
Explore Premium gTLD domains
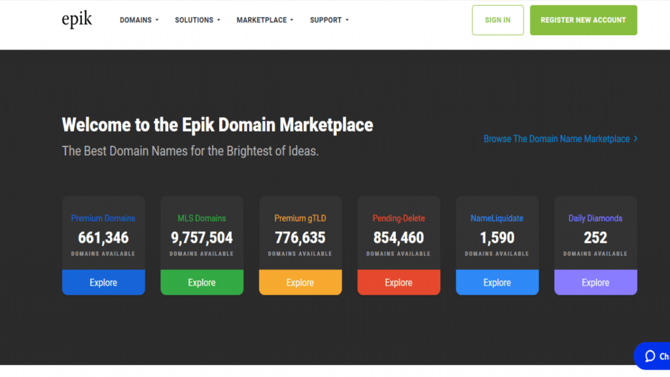(300, 282)
